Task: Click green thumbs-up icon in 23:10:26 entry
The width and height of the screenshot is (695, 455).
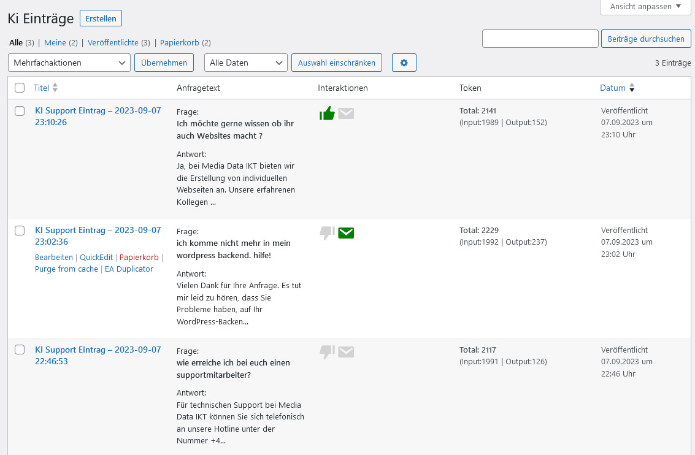Action: (x=327, y=113)
